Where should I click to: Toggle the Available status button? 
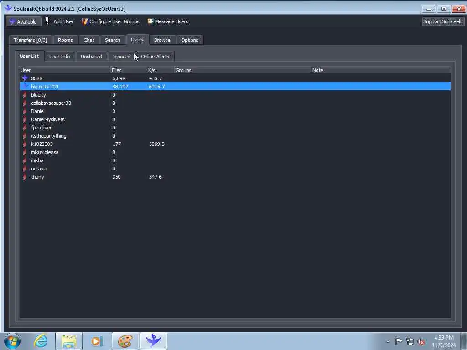(24, 22)
